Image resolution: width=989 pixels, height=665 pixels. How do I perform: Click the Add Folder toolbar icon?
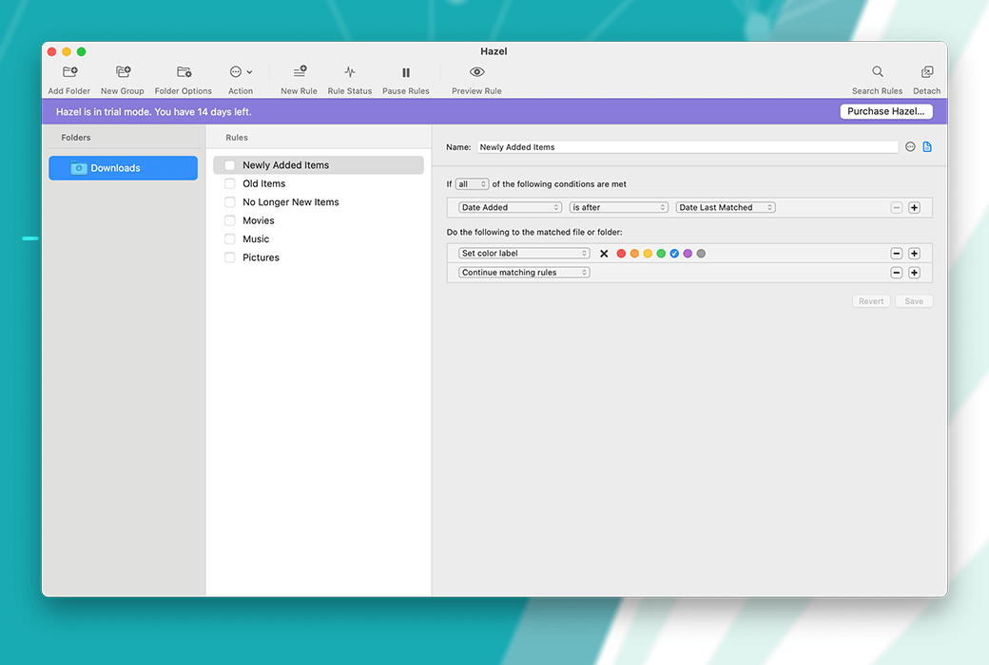(69, 72)
